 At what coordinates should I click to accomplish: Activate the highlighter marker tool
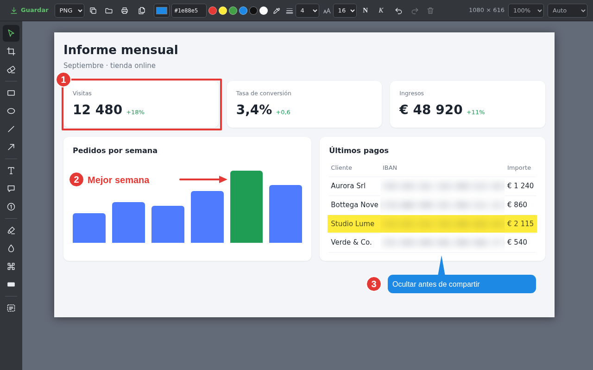pyautogui.click(x=11, y=230)
